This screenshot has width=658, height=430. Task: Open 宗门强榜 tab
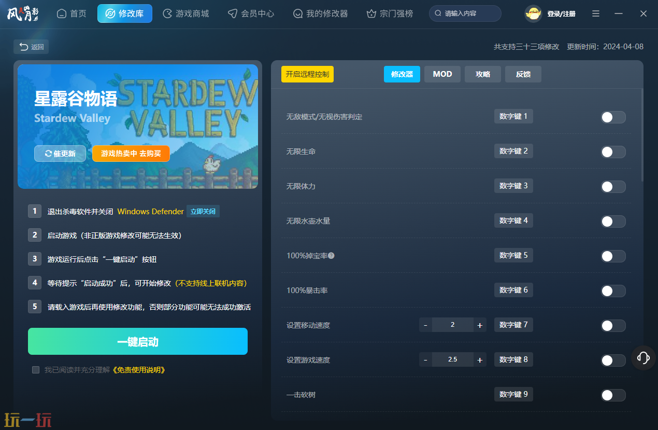tap(390, 13)
